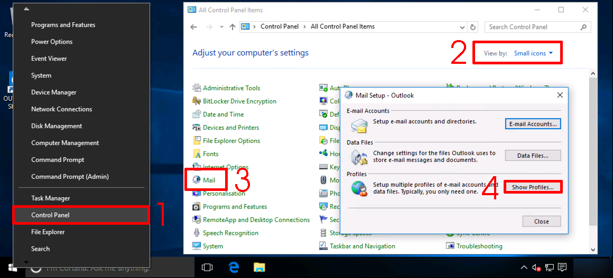Open BitLocker Drive Encryption icon

tap(197, 101)
